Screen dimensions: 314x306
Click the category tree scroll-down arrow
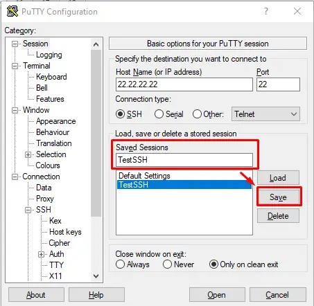(96, 276)
